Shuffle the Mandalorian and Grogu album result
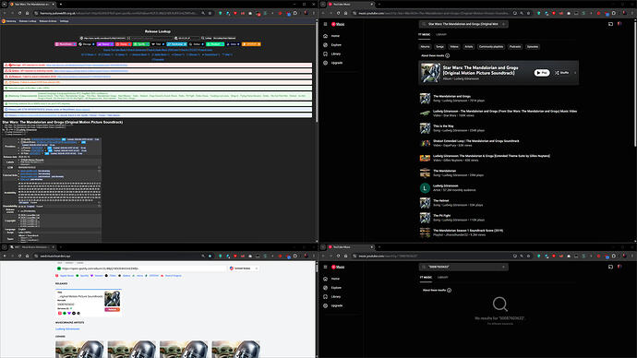 562,73
